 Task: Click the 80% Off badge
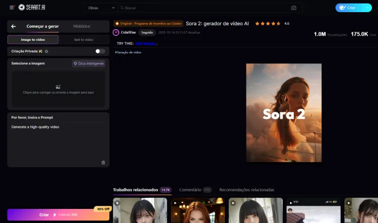103,209
